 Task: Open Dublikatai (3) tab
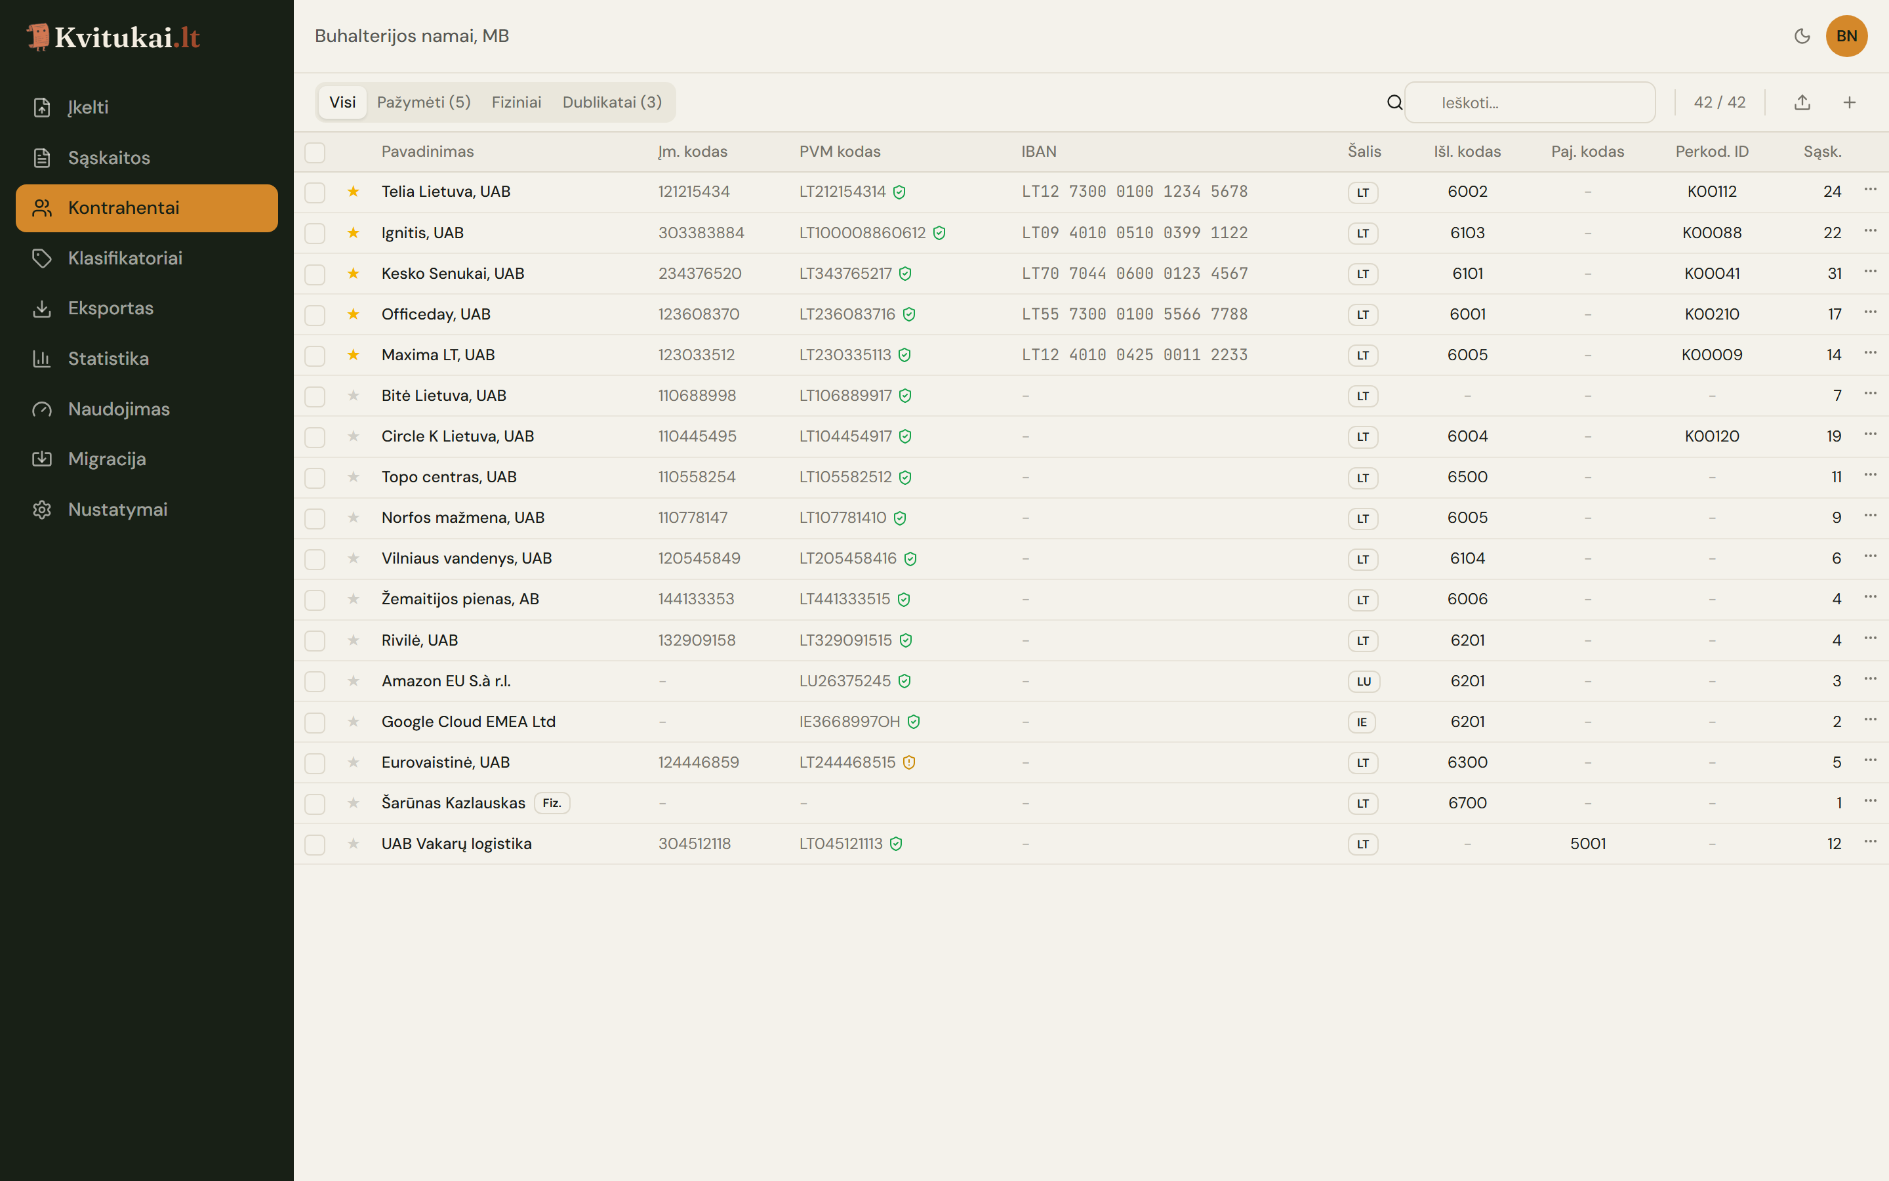[612, 102]
